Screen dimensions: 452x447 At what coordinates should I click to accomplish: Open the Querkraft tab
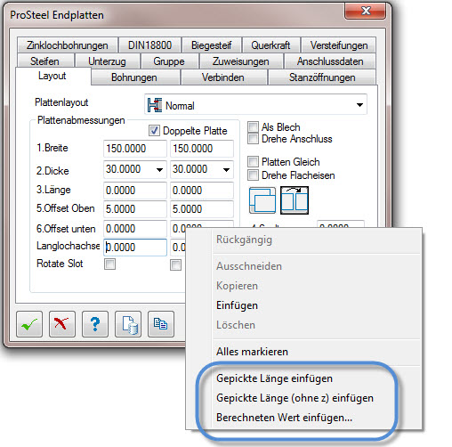270,45
